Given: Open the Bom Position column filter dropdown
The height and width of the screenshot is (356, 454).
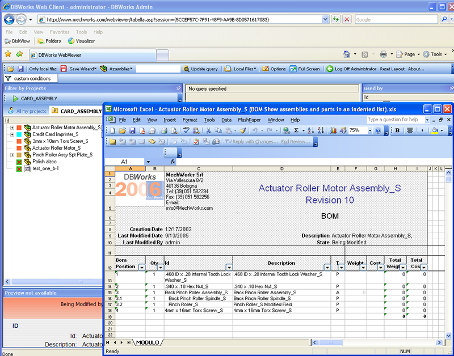Looking at the screenshot, I should (141, 268).
